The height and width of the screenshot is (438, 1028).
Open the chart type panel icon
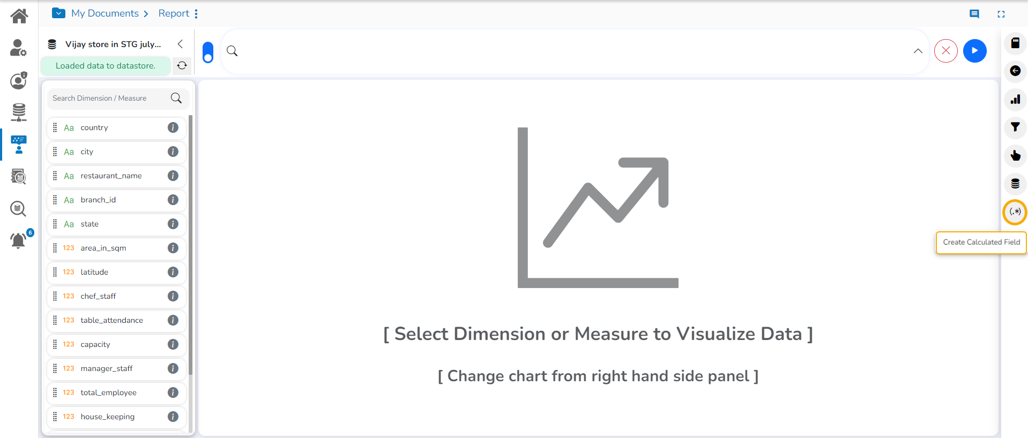1015,100
